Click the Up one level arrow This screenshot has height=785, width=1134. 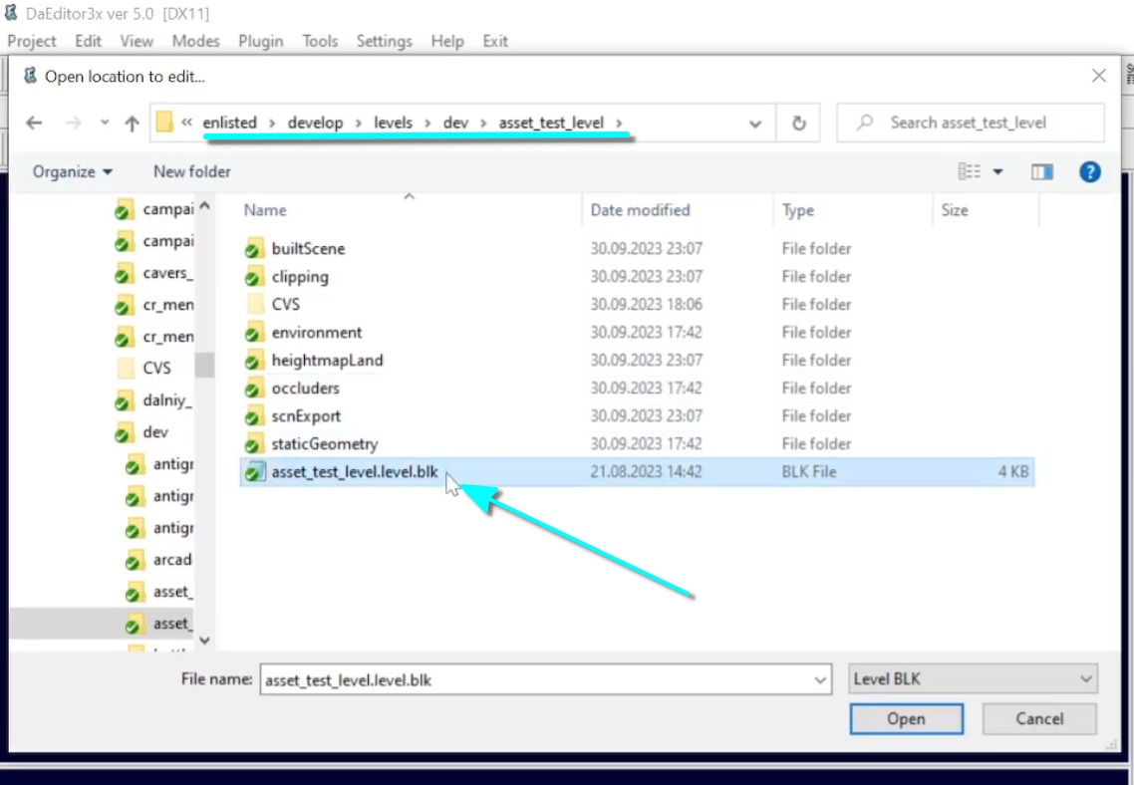coord(132,124)
